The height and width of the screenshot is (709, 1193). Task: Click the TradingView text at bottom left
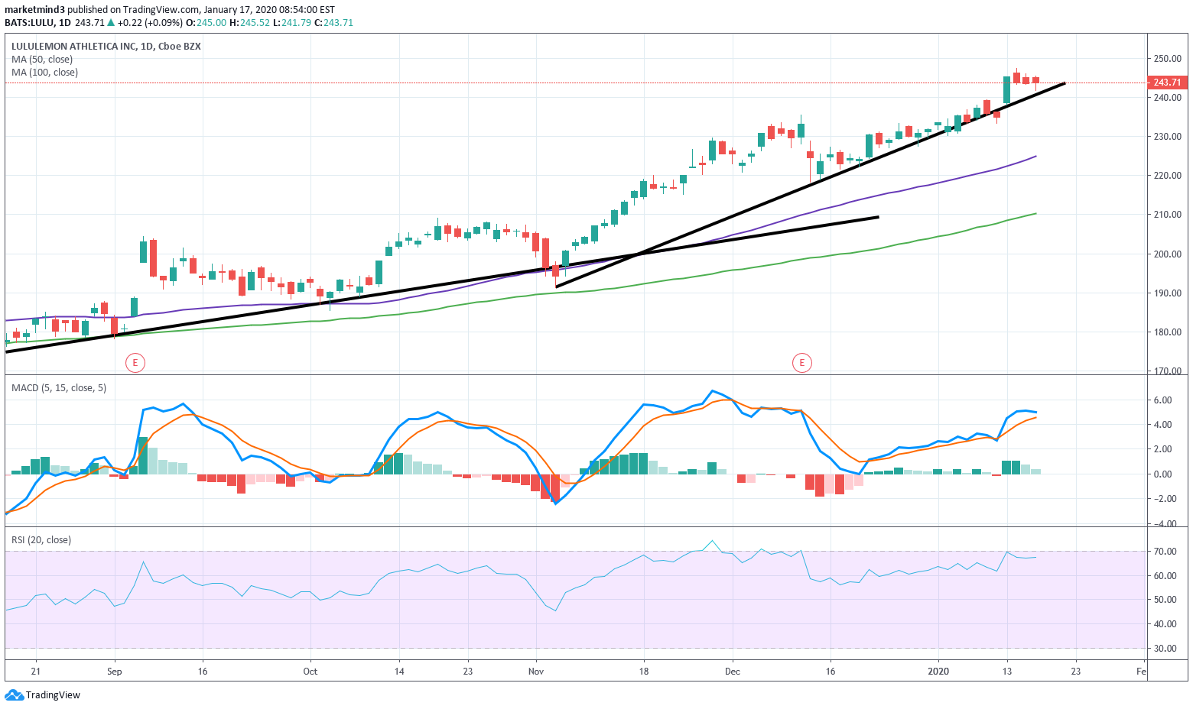pos(53,695)
